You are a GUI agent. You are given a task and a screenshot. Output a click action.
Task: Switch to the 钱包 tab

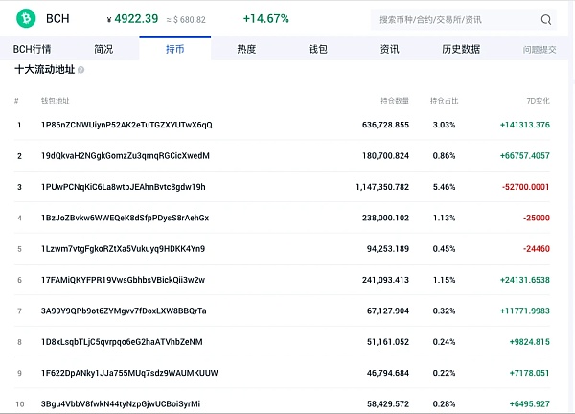[318, 49]
